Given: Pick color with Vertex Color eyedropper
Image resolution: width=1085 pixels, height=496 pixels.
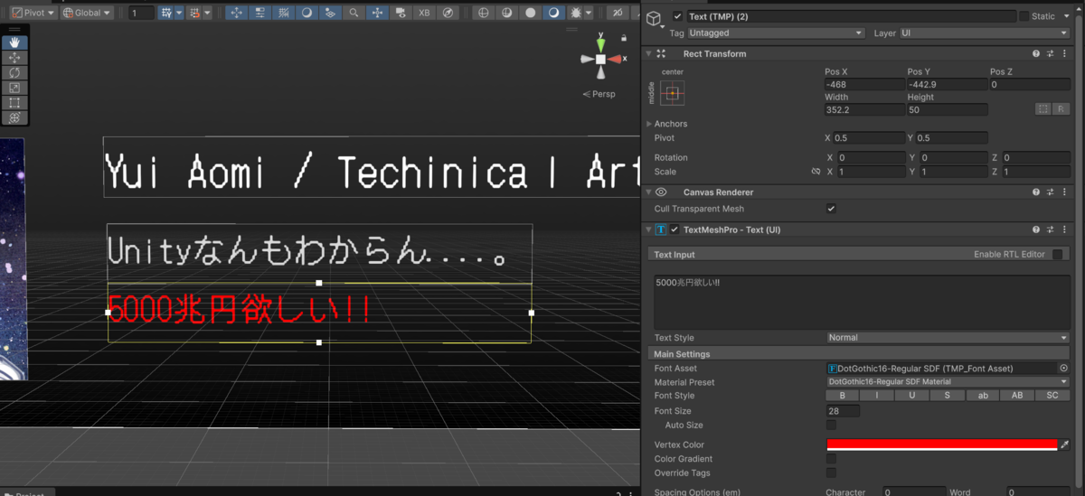Looking at the screenshot, I should pos(1064,445).
